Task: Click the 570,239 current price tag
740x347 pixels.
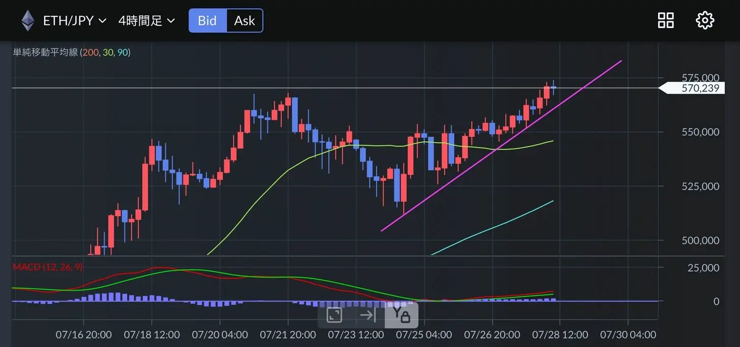Action: [x=692, y=88]
